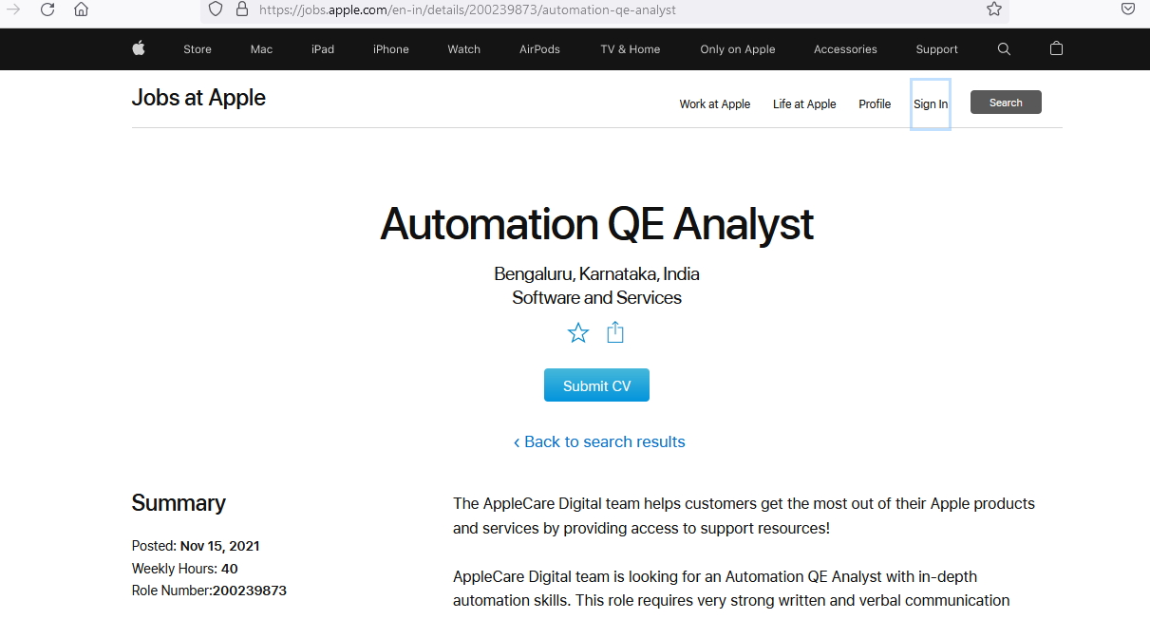
Task: Go to Life at Apple
Action: tap(804, 104)
